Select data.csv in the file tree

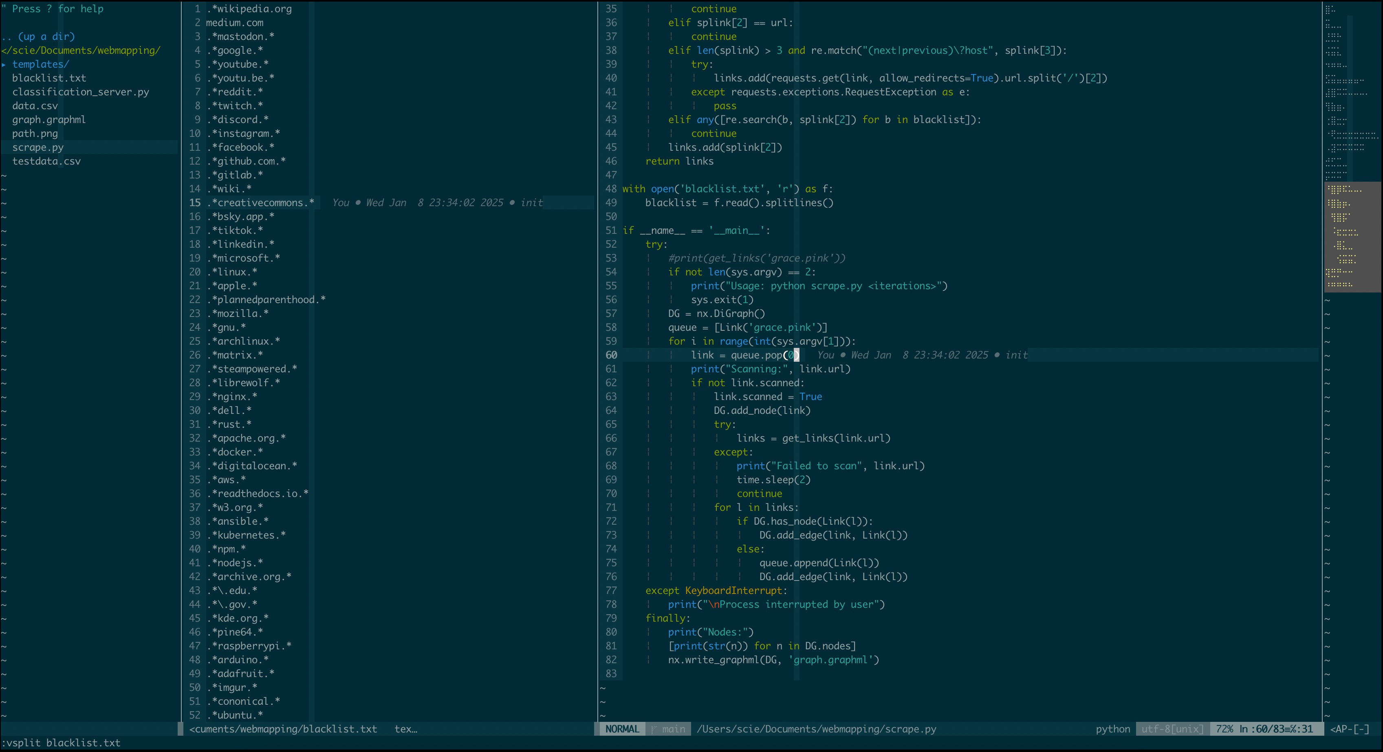(x=35, y=106)
